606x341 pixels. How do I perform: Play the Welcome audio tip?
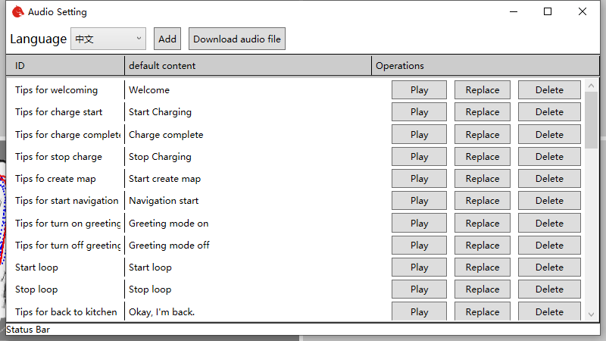click(419, 90)
